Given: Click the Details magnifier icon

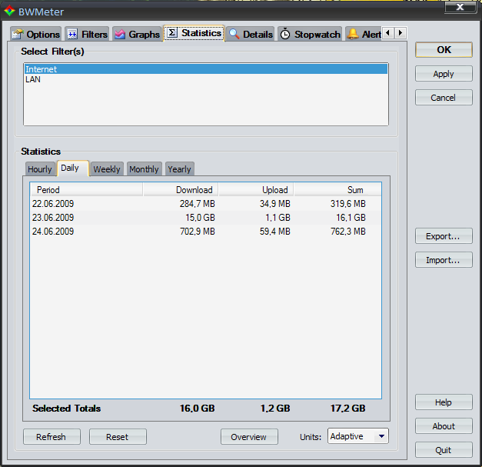Looking at the screenshot, I should coord(234,34).
